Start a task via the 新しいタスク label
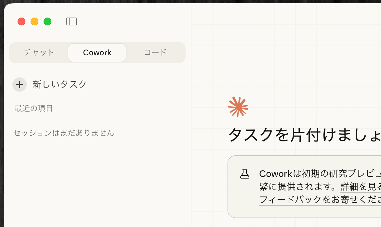The image size is (381, 227). [x=59, y=85]
